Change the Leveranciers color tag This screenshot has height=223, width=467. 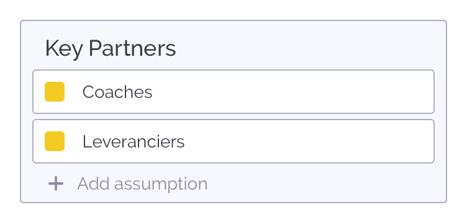[55, 141]
